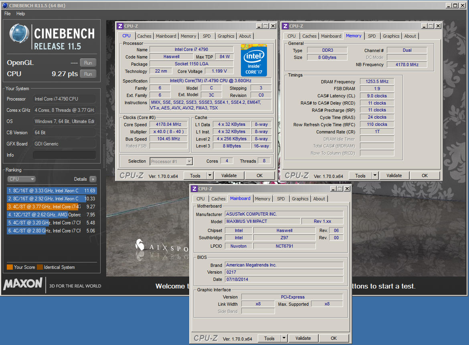
Task: Run the CPU benchmark
Action: tap(88, 74)
